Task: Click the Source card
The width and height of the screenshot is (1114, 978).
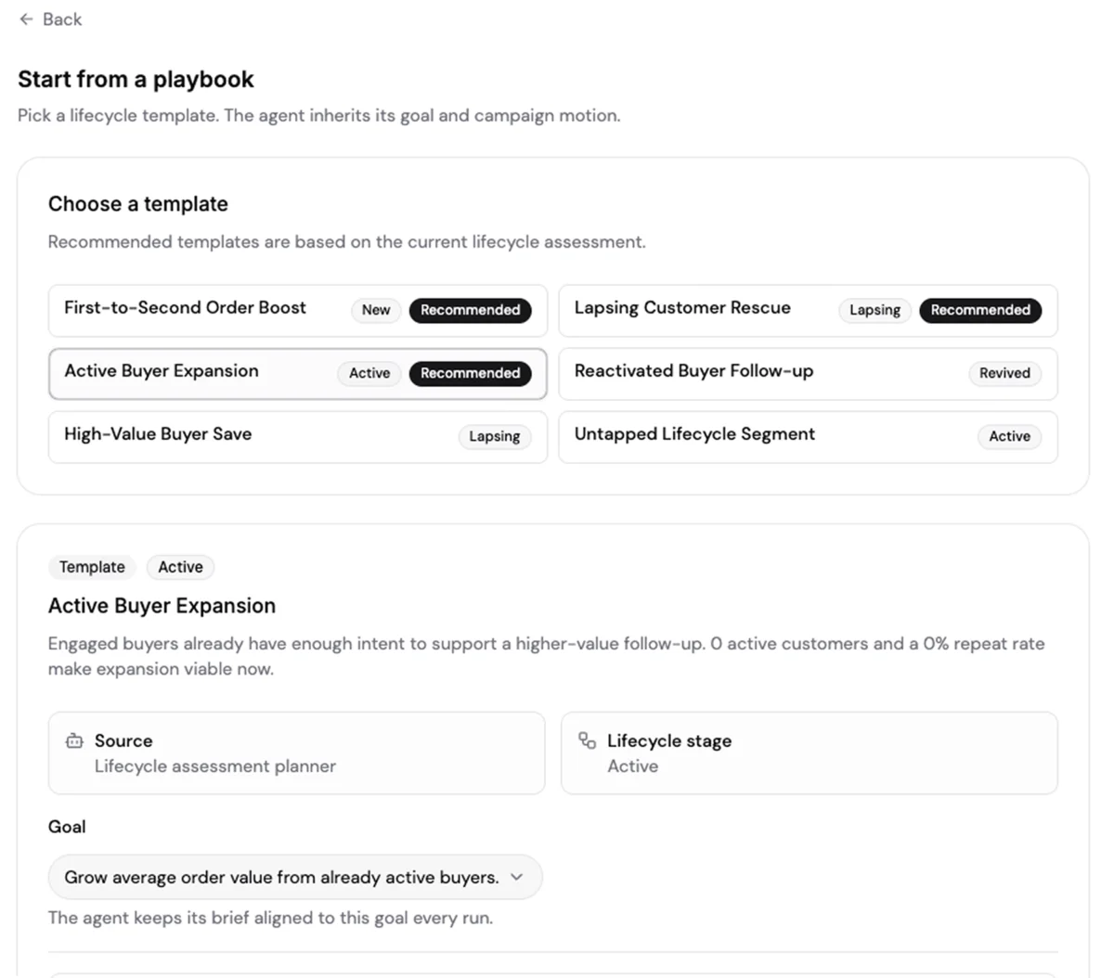Action: (297, 753)
